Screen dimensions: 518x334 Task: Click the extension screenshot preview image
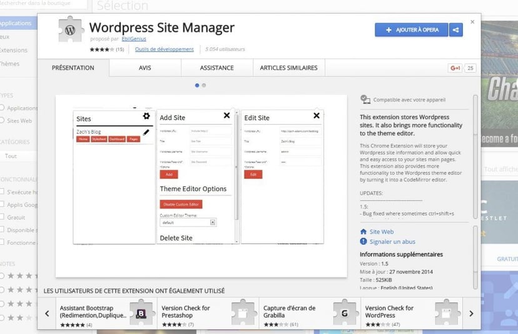tap(201, 186)
